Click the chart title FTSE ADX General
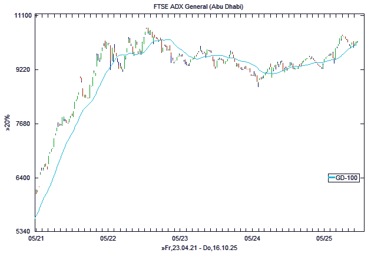 185,6
